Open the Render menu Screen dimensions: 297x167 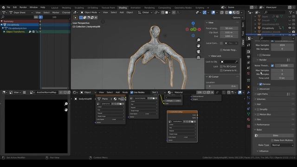tap(23, 7)
